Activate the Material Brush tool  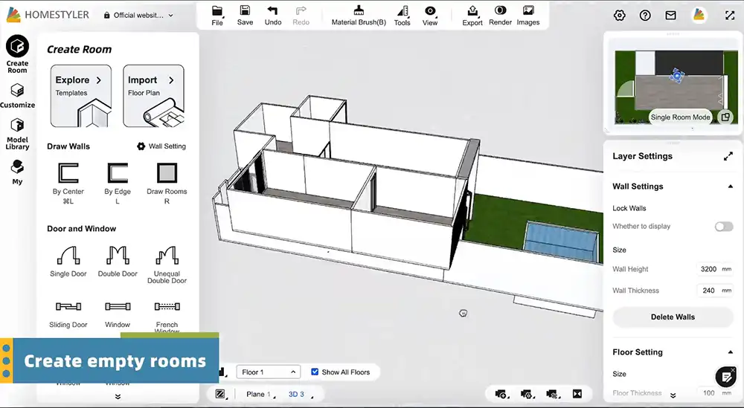click(359, 16)
